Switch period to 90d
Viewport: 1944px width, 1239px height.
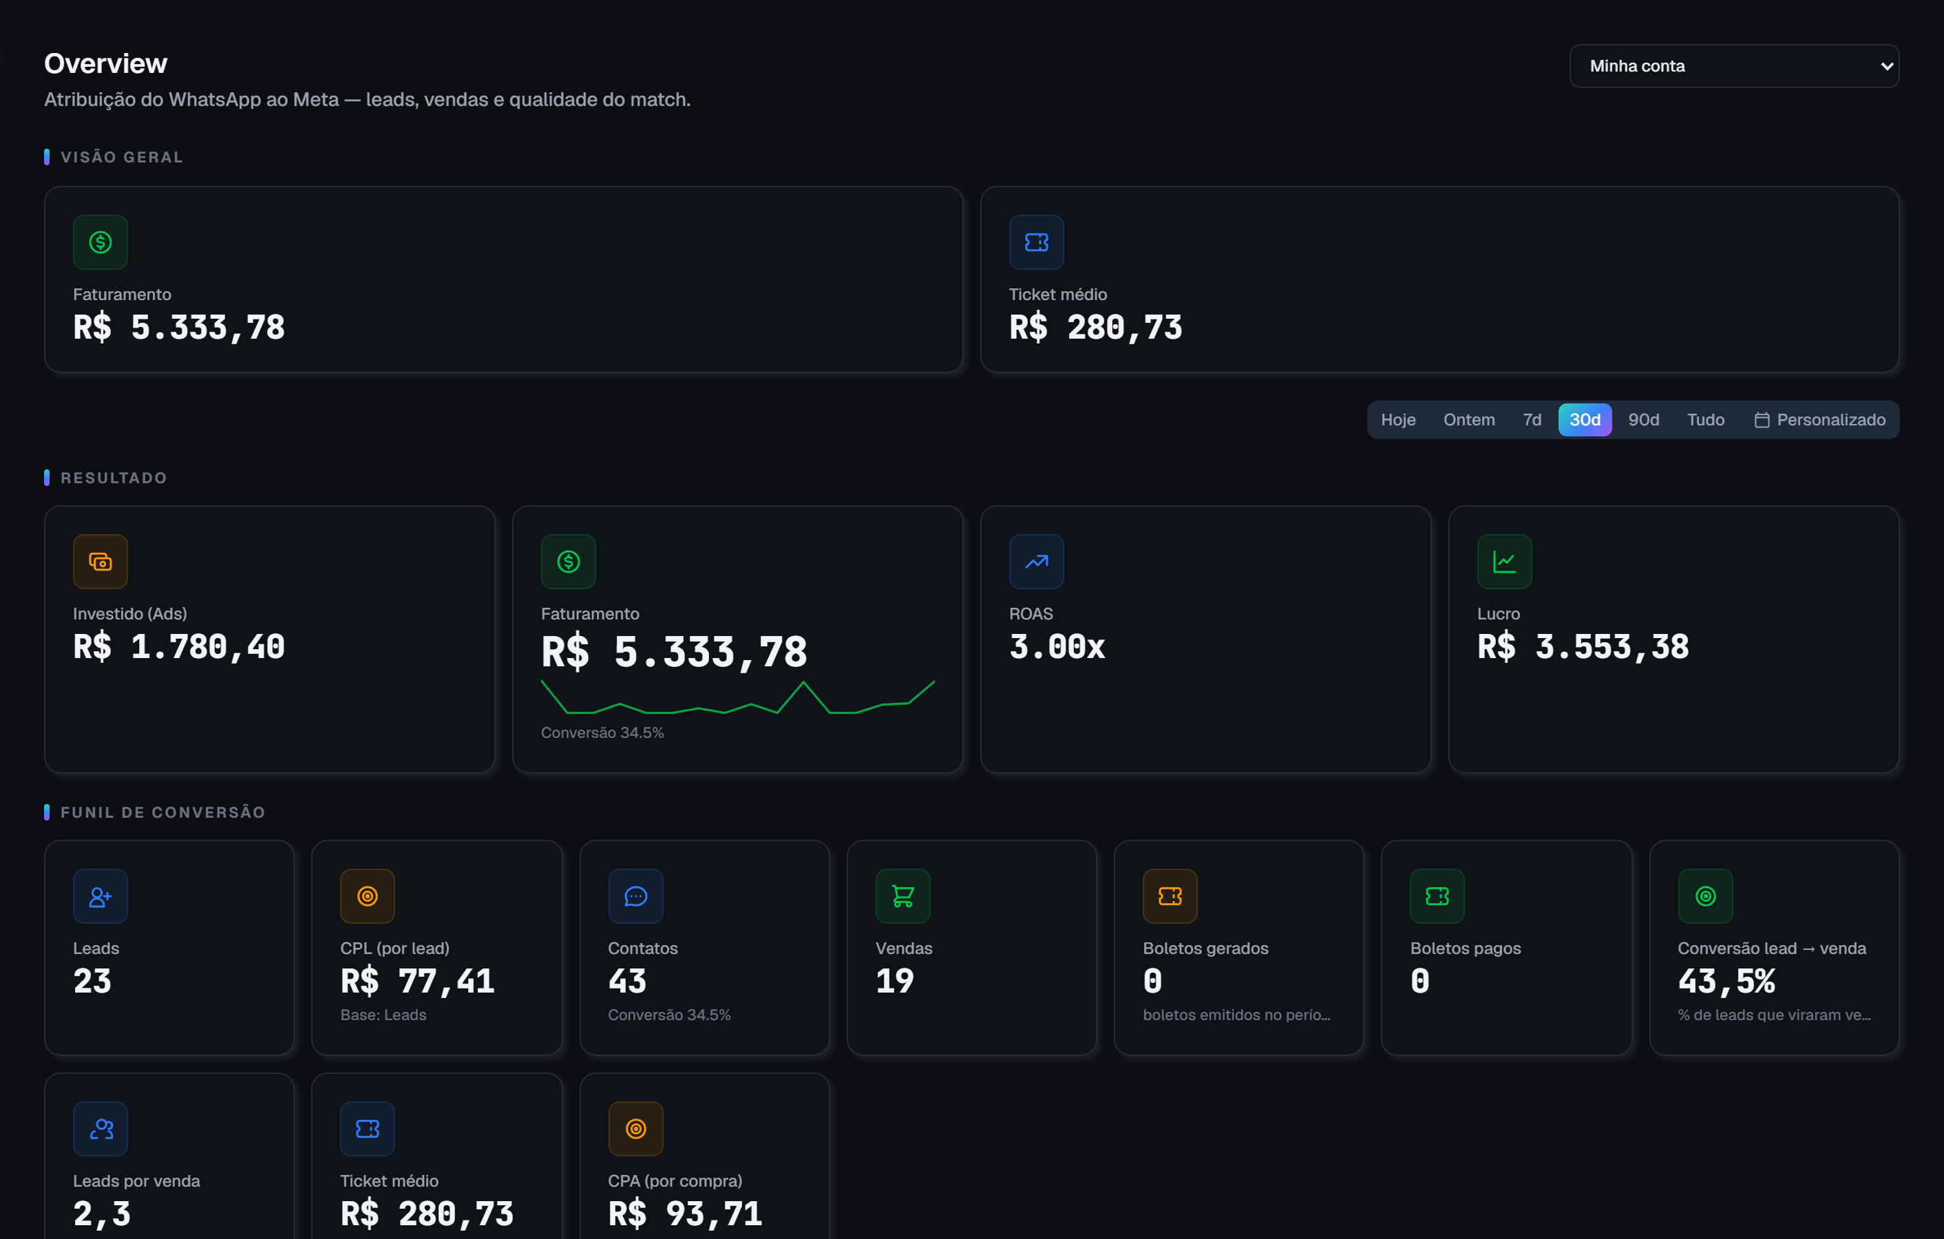tap(1643, 420)
